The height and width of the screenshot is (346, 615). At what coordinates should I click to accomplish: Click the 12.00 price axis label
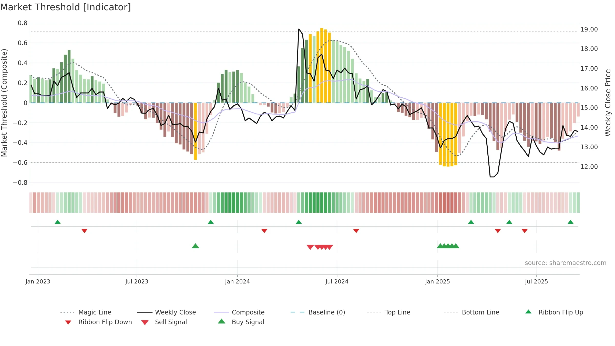(x=589, y=167)
